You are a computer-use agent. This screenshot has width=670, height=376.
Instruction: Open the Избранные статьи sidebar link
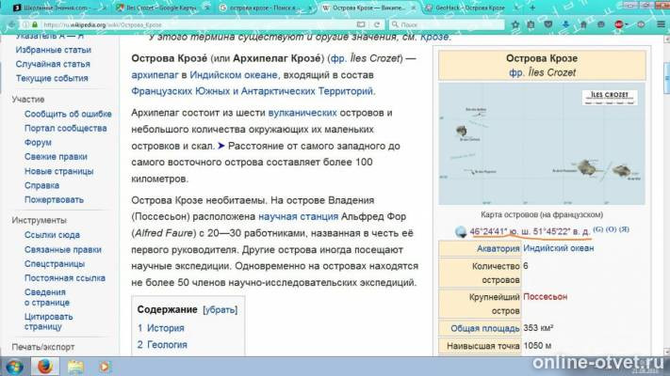pos(54,50)
